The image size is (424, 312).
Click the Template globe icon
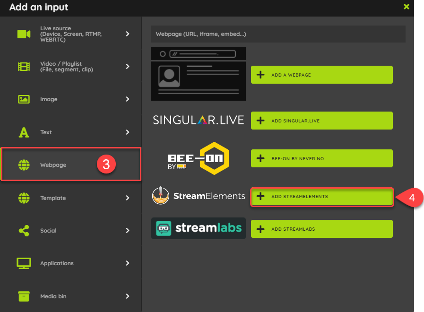[24, 198]
